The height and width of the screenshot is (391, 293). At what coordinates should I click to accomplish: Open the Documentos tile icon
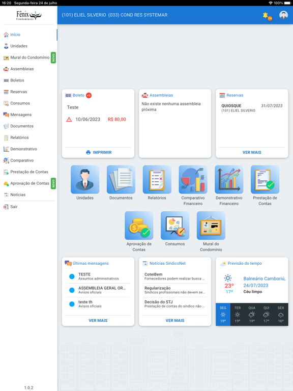[121, 179]
